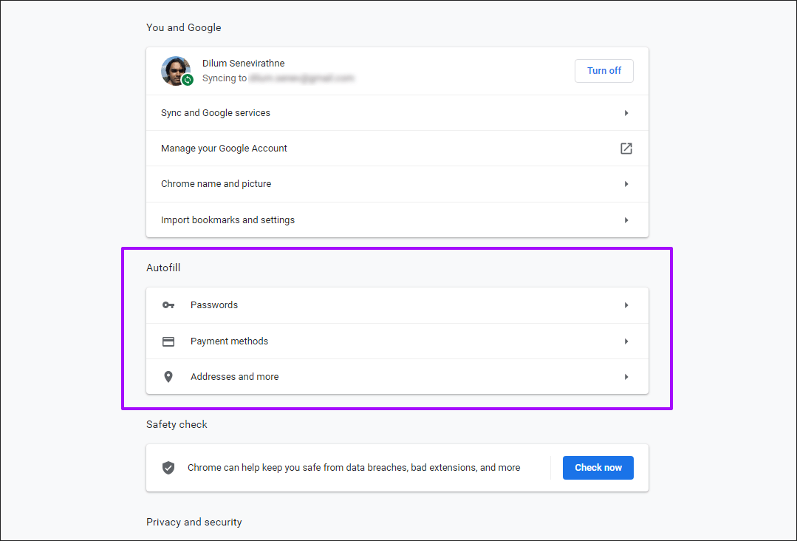Click the green sync badge on the avatar
The width and height of the screenshot is (797, 541).
[x=188, y=80]
